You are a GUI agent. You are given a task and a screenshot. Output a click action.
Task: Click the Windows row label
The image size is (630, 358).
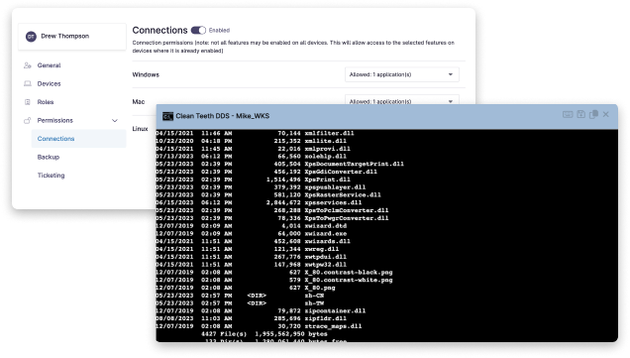click(146, 74)
